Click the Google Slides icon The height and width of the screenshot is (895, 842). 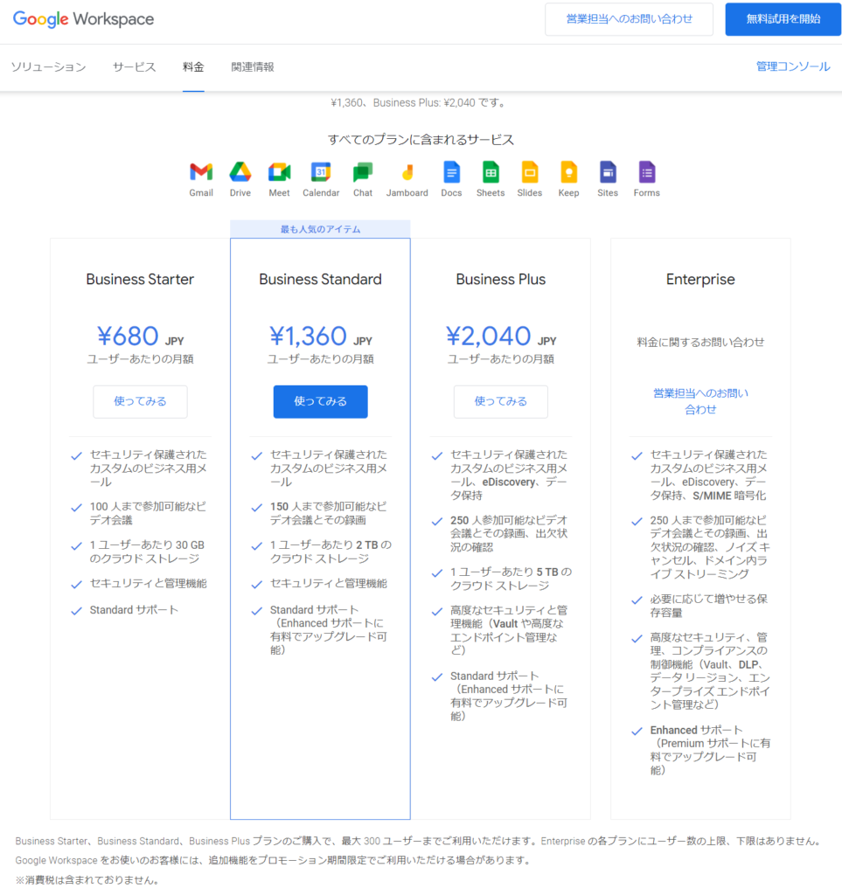(x=530, y=172)
